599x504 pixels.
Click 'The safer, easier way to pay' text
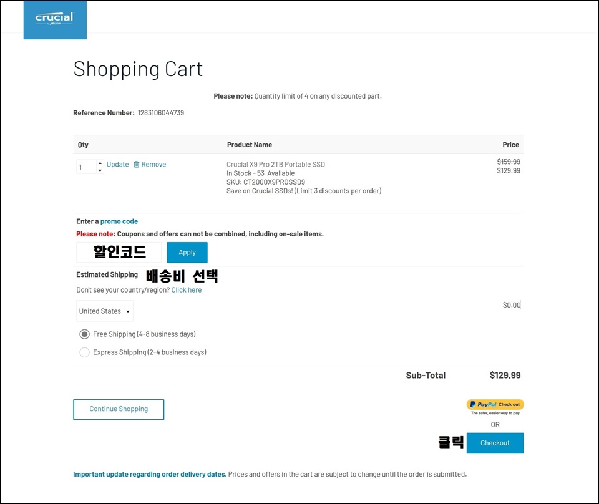click(495, 413)
